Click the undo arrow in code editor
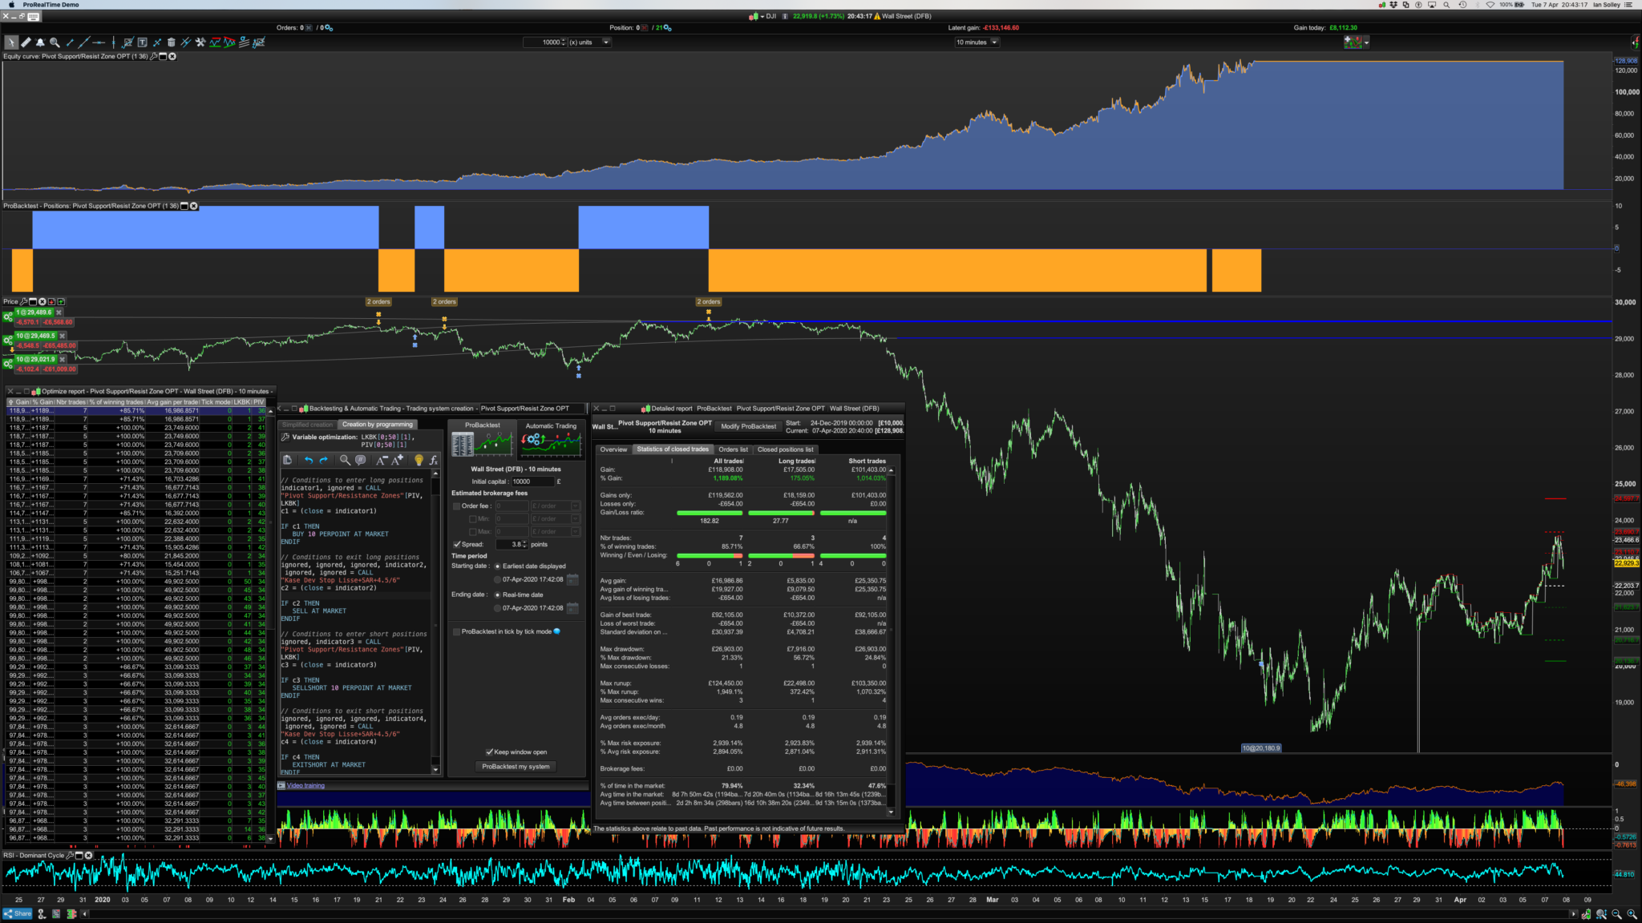This screenshot has height=923, width=1642. coord(308,460)
